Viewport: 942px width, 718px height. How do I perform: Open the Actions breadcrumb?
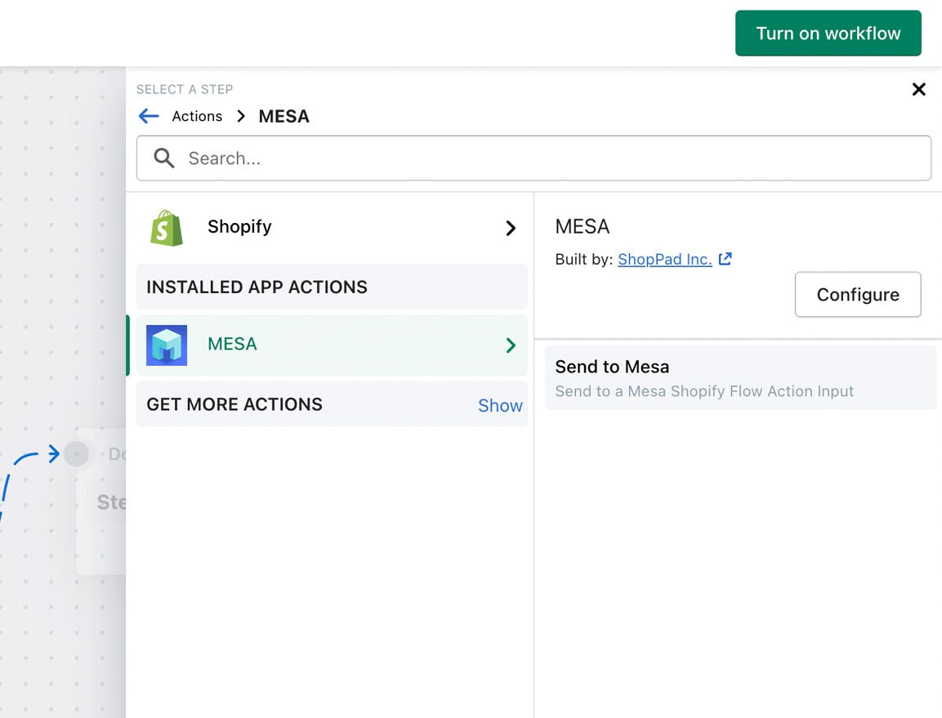(x=197, y=116)
